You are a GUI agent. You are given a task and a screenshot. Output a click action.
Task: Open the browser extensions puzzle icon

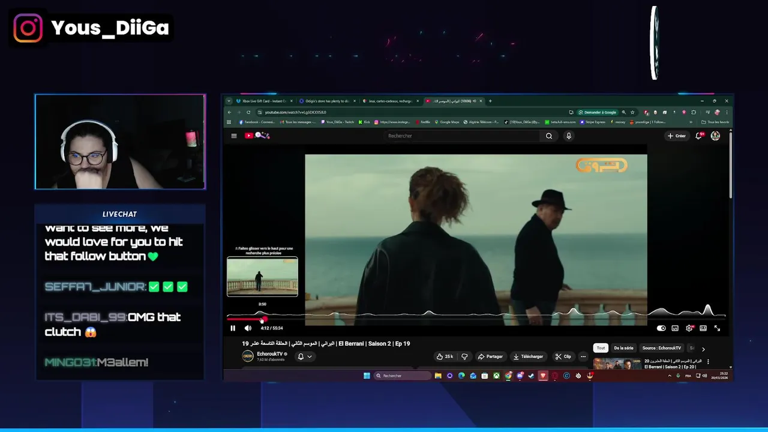pyautogui.click(x=694, y=112)
